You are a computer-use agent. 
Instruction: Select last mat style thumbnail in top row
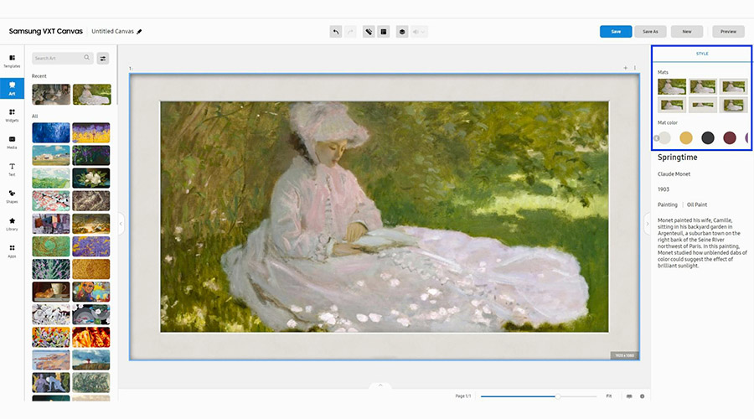[733, 86]
